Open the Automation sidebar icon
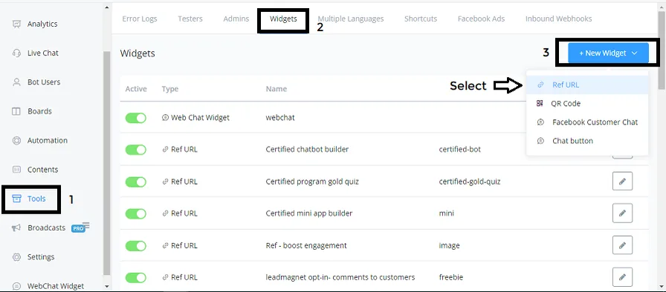Image resolution: width=666 pixels, height=292 pixels. (16, 141)
